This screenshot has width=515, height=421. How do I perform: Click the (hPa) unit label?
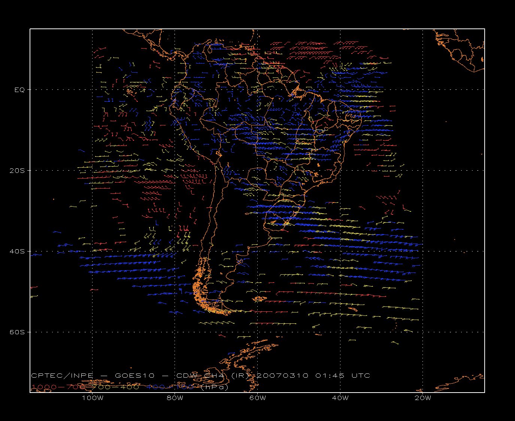tap(215, 387)
